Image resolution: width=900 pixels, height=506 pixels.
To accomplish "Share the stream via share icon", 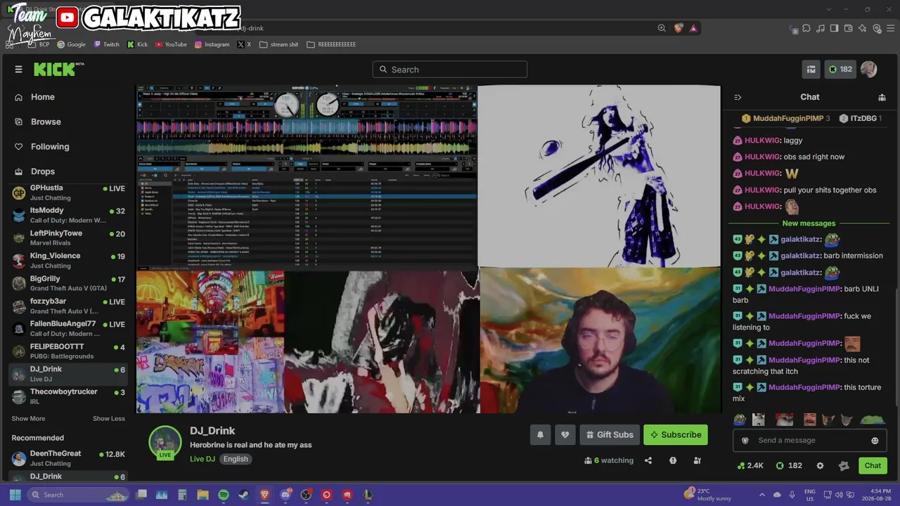I will tap(648, 460).
